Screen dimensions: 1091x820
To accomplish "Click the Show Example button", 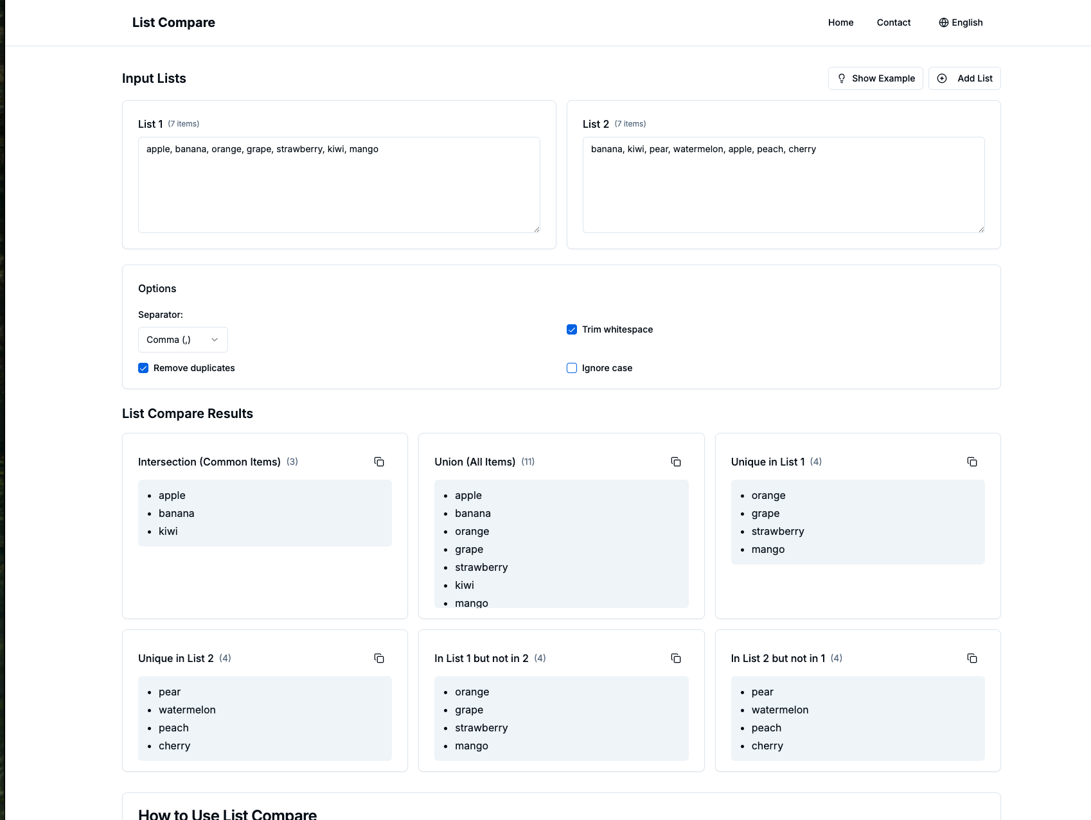I will click(876, 78).
